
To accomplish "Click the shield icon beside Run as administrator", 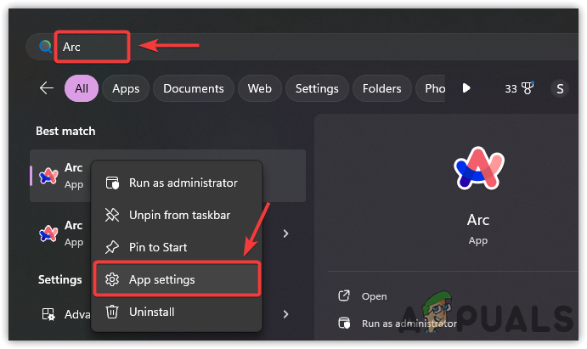I will coord(112,183).
